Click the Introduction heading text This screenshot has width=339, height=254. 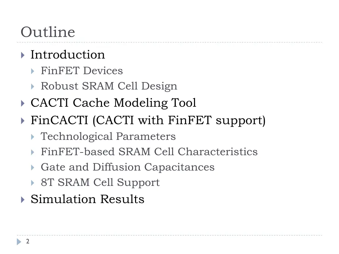[x=68, y=55]
